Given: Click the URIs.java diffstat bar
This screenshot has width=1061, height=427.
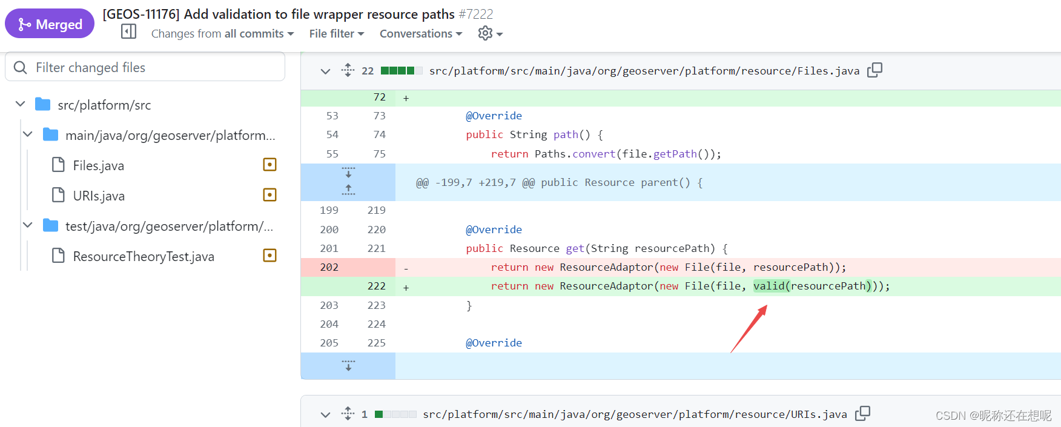Looking at the screenshot, I should tap(395, 414).
